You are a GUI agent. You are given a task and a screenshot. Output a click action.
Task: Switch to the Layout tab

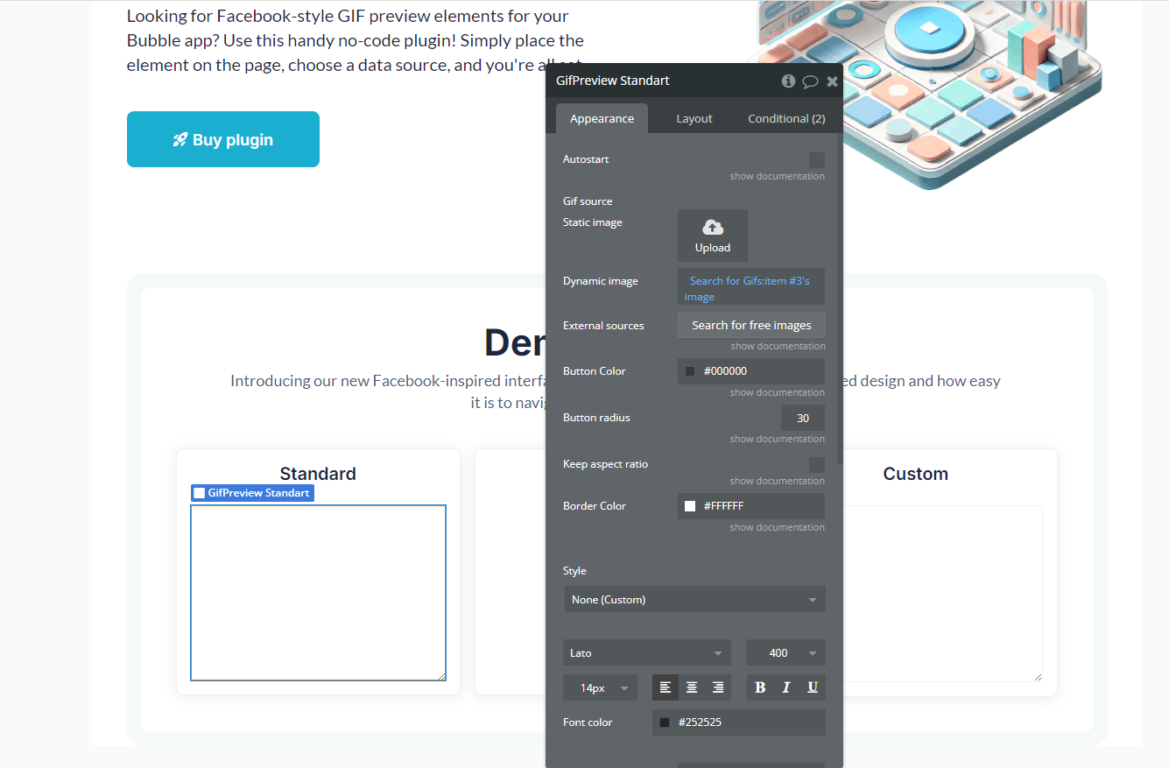click(694, 117)
